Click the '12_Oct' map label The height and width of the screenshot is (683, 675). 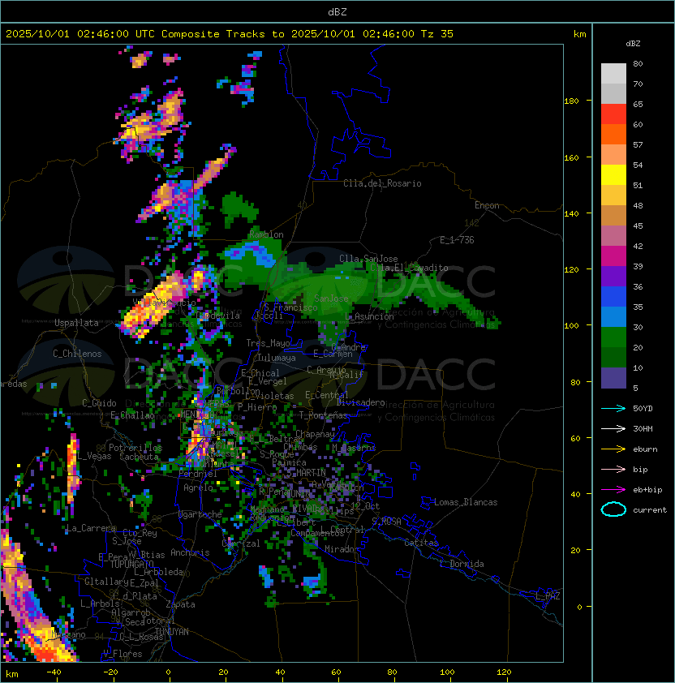(x=365, y=506)
